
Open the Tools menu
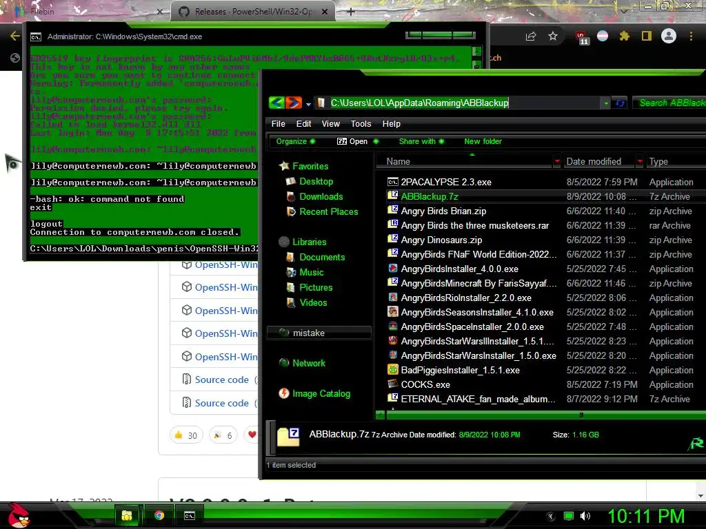tap(361, 124)
